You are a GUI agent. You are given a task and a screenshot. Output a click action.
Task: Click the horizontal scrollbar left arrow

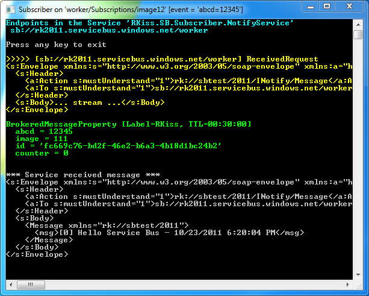(11, 285)
